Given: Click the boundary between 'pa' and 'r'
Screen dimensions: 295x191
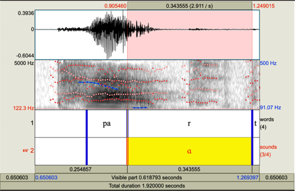Looking at the screenshot, I should click(127, 124).
